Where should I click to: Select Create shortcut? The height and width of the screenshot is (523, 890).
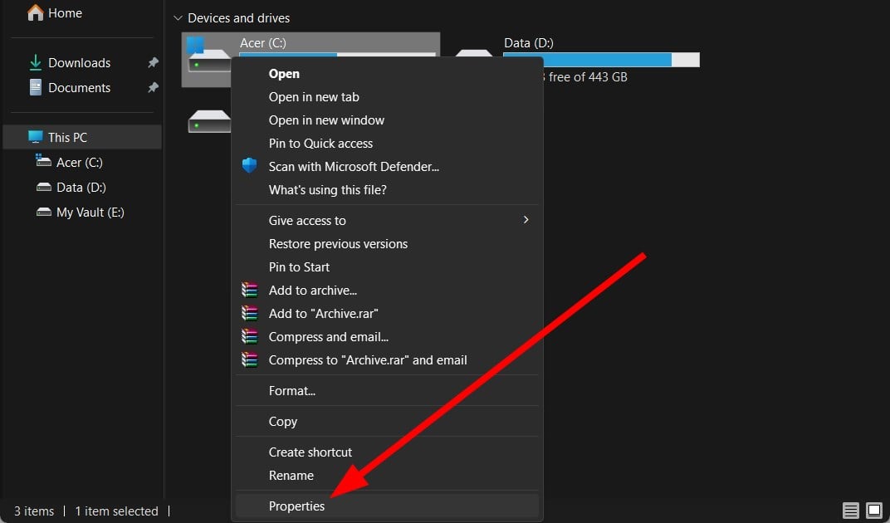(x=387, y=452)
